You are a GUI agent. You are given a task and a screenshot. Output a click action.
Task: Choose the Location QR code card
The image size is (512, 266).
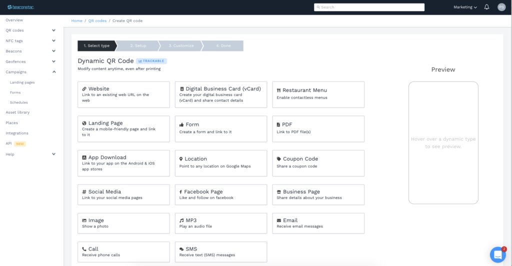click(x=220, y=163)
